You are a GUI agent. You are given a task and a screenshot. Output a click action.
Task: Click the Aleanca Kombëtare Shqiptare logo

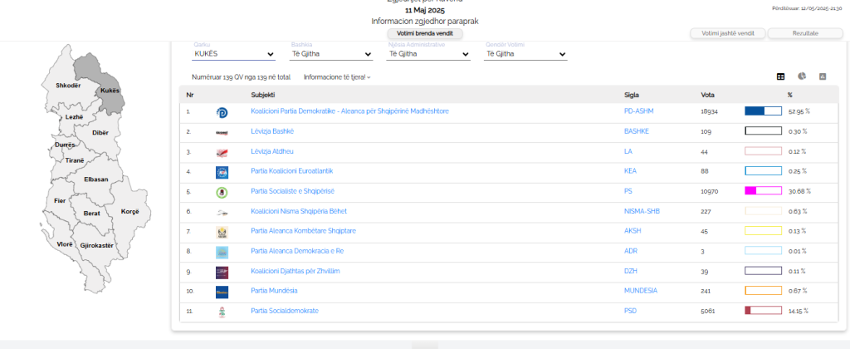(x=222, y=233)
